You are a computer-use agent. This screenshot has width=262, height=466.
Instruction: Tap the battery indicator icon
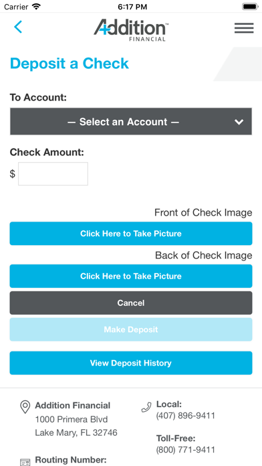(251, 7)
